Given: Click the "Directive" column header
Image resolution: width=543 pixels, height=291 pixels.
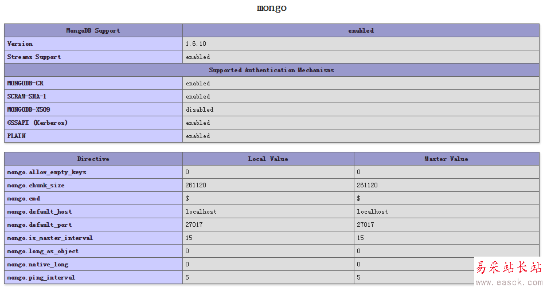Looking at the screenshot, I should pos(93,159).
